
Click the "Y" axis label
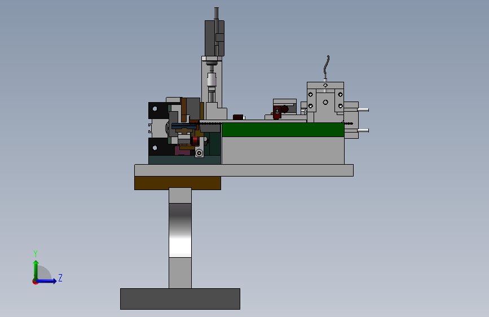36,254
